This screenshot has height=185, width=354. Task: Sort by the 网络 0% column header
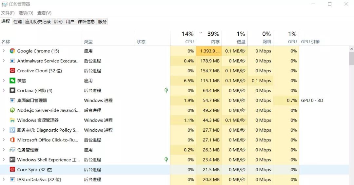pyautogui.click(x=260, y=38)
